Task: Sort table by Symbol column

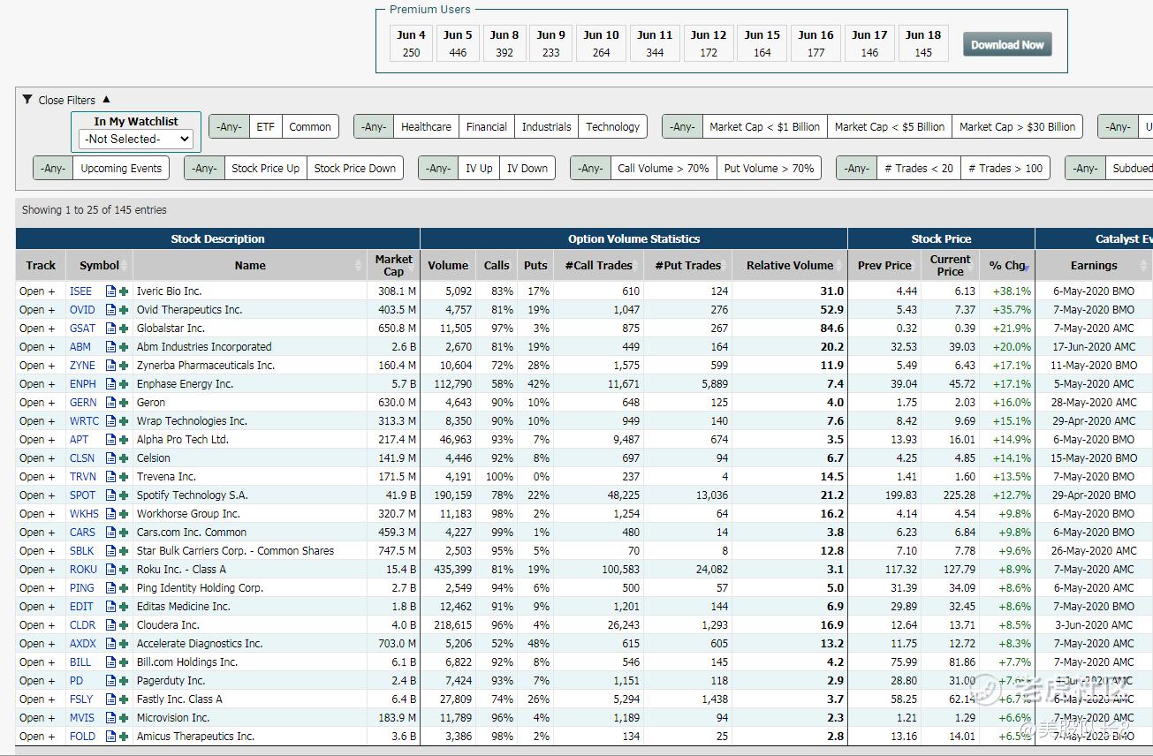Action: [x=99, y=265]
